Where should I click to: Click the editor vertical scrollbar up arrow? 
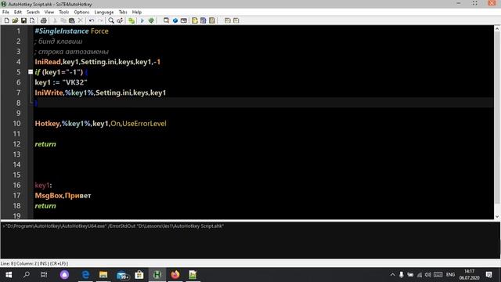coord(497,28)
